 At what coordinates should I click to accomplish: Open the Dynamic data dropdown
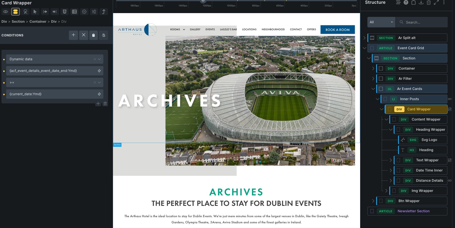55,59
